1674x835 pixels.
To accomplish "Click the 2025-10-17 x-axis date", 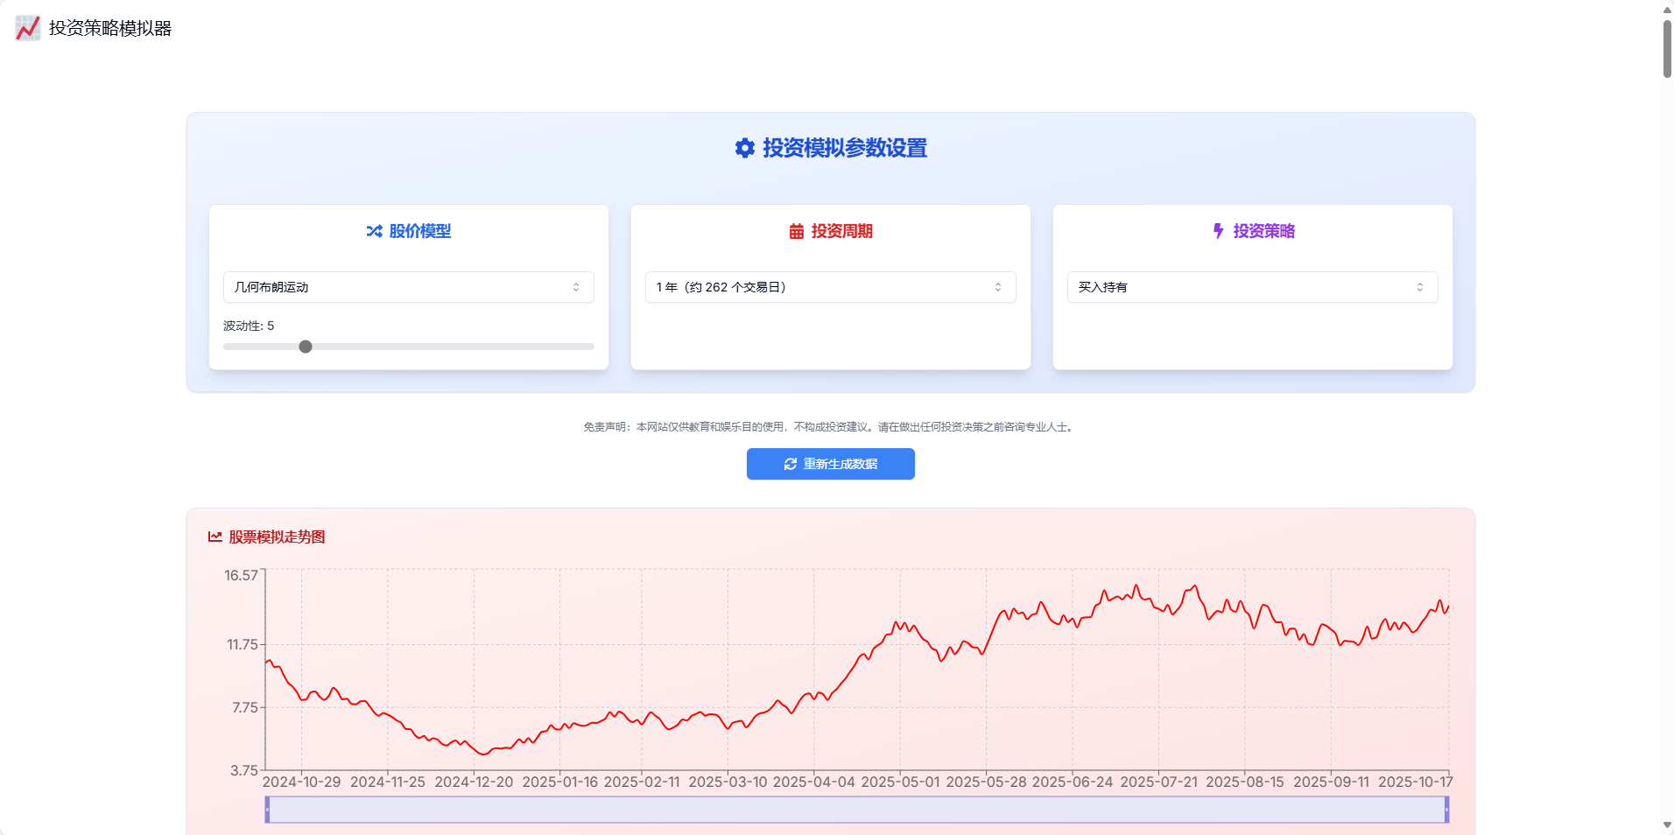I will click(x=1416, y=782).
